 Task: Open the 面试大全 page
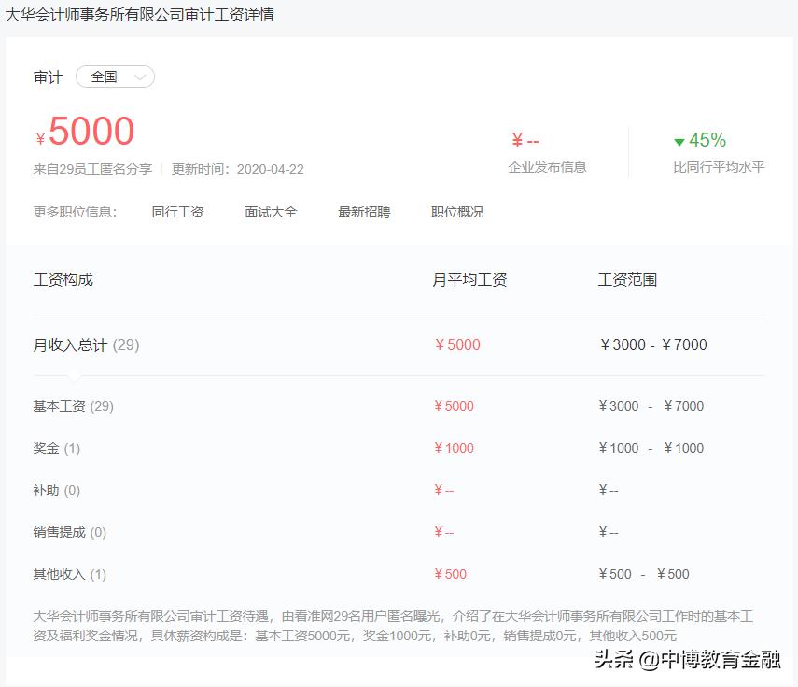(x=270, y=212)
